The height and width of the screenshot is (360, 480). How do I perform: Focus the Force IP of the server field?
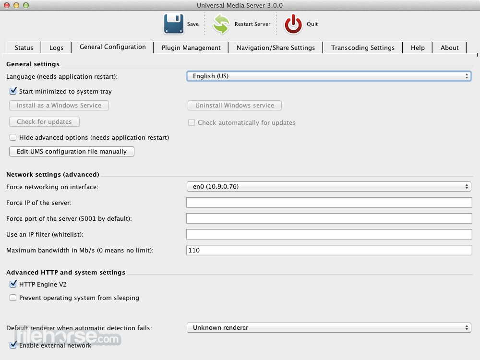329,203
